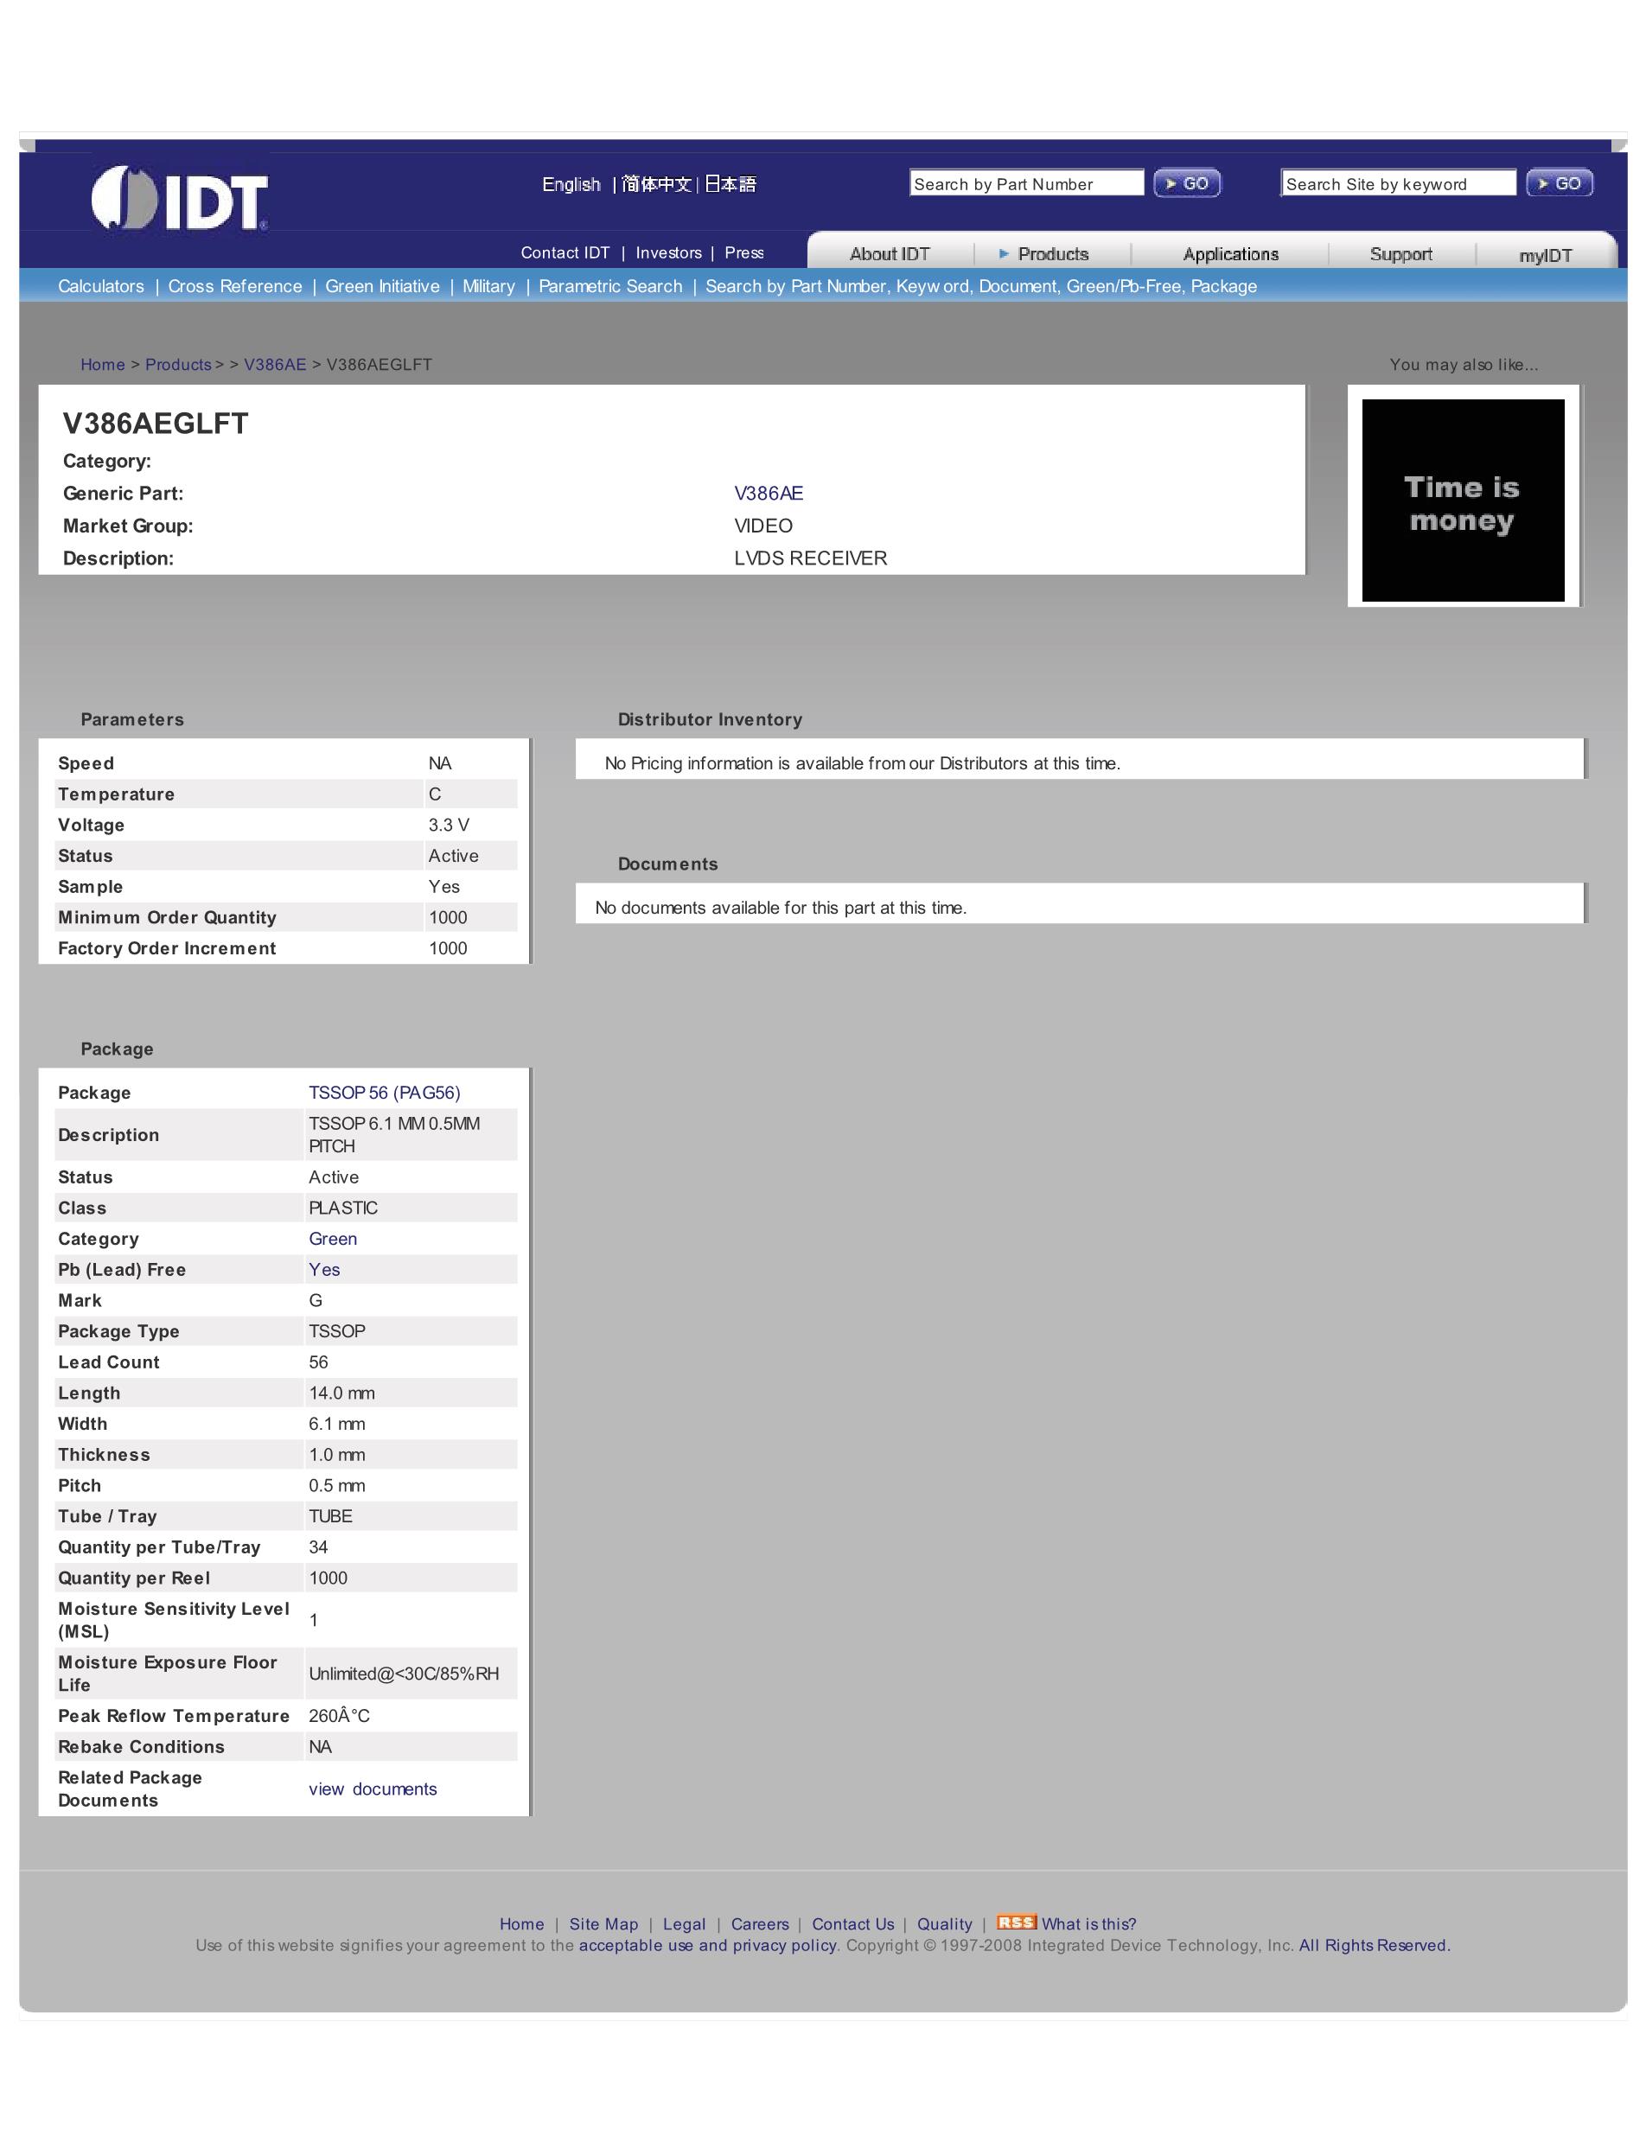Open the acceptable use and privacy policy link
The width and height of the screenshot is (1646, 2130).
pos(707,1946)
